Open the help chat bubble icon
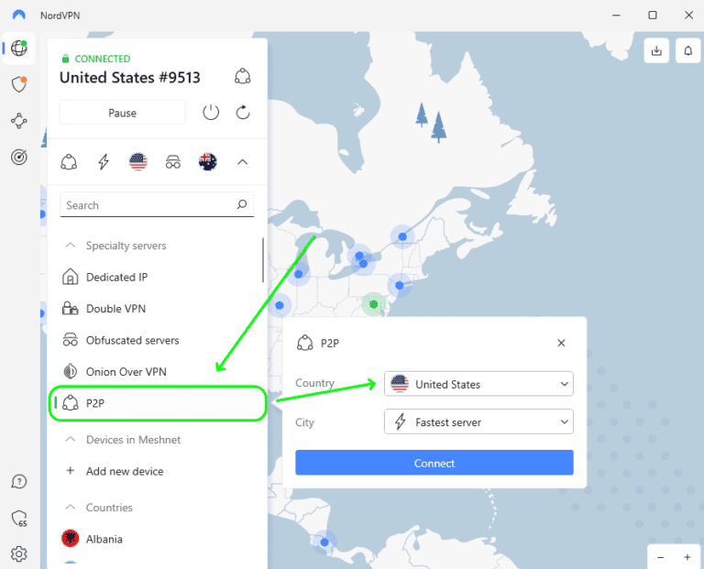 tap(19, 481)
